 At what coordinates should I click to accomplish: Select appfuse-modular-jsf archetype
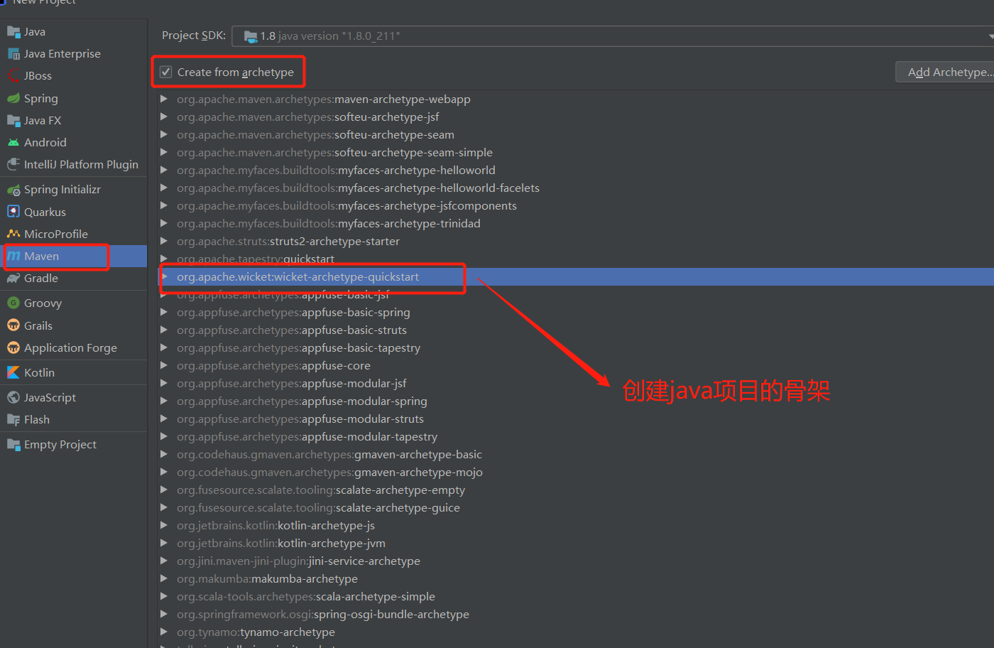pyautogui.click(x=576, y=383)
